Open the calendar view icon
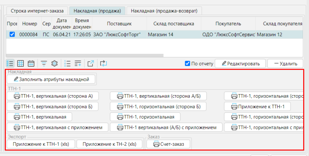The image size is (309, 156). [x=31, y=63]
